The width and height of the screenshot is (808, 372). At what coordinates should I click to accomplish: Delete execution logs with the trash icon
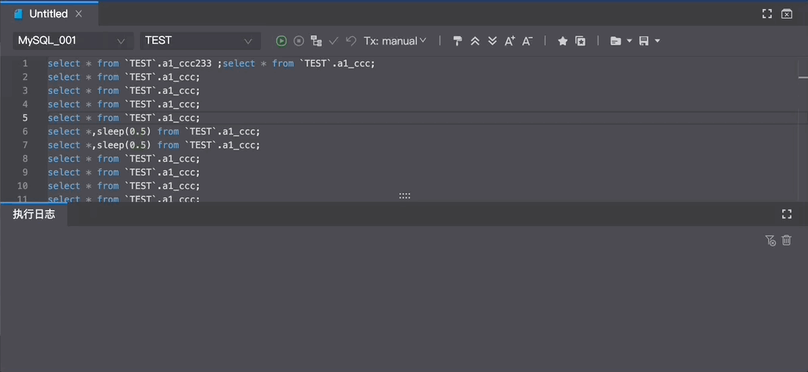click(786, 240)
